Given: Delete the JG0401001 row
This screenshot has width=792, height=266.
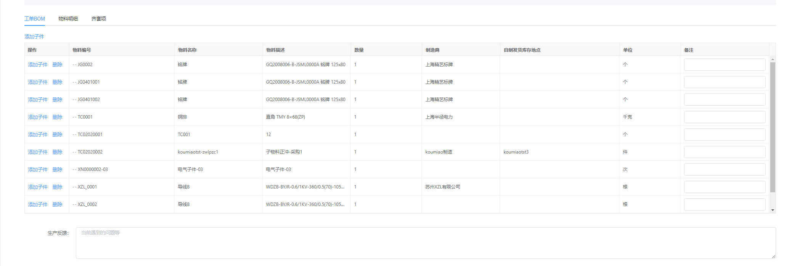Looking at the screenshot, I should pyautogui.click(x=58, y=82).
